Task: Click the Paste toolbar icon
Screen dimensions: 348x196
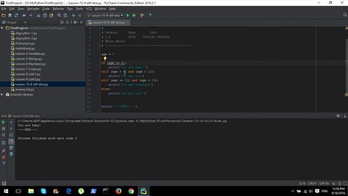Action: (x=51, y=15)
